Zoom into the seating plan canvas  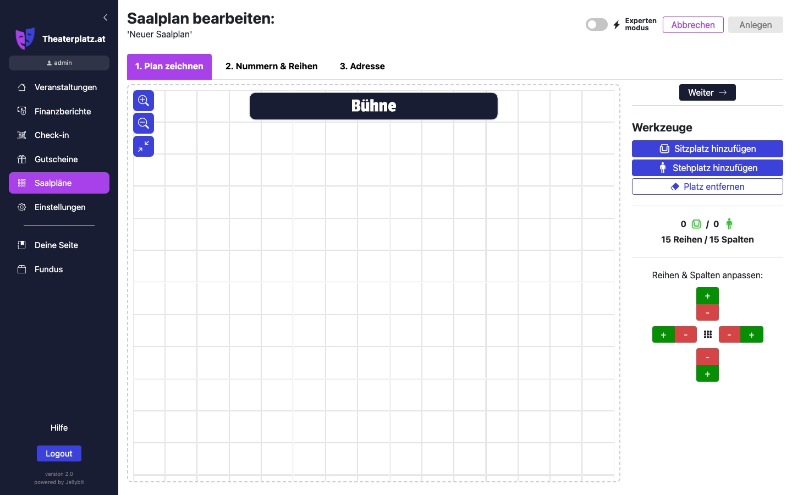(144, 101)
